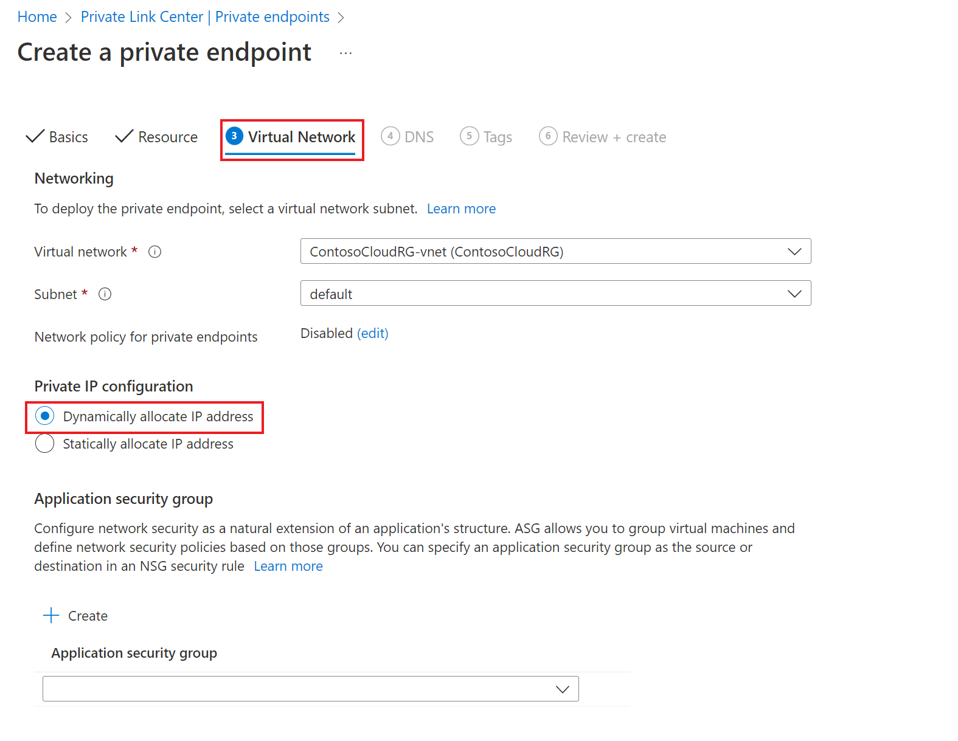Click the Subnet info icon
The width and height of the screenshot is (958, 741).
click(105, 294)
